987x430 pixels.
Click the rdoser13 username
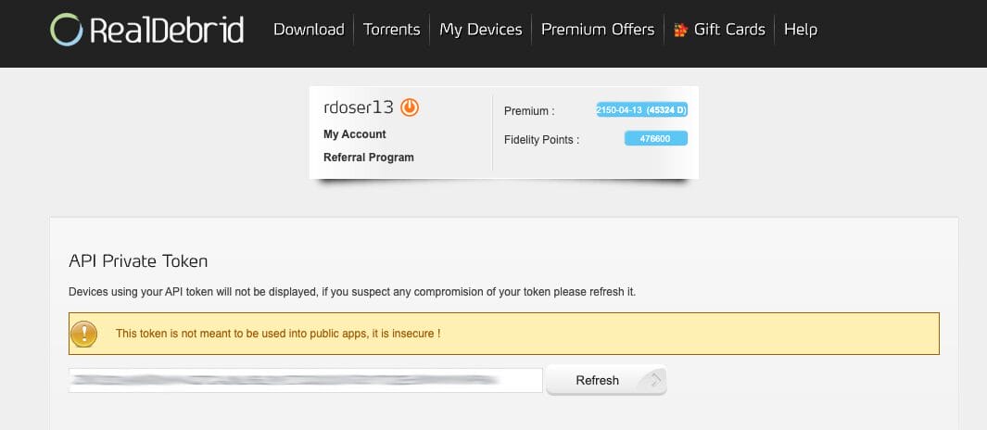[x=358, y=107]
